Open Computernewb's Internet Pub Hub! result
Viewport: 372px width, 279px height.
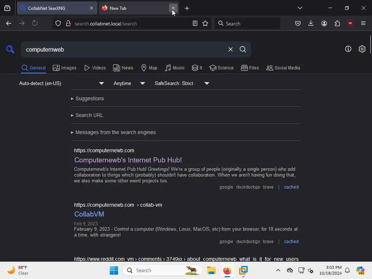[128, 160]
